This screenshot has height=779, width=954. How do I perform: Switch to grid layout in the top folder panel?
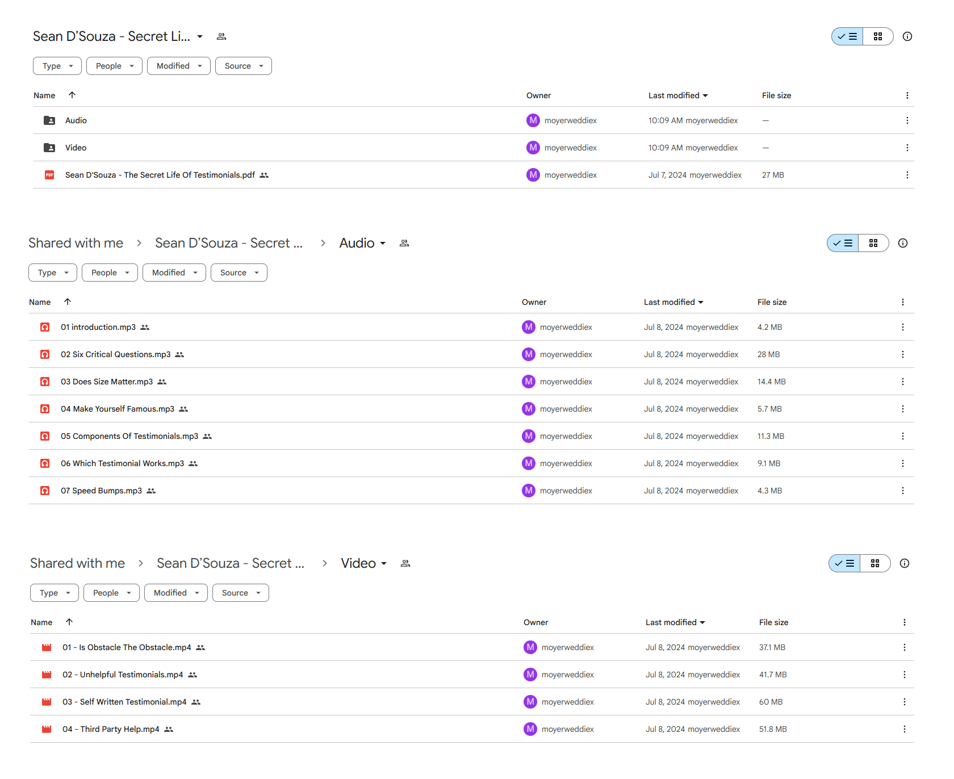(878, 36)
